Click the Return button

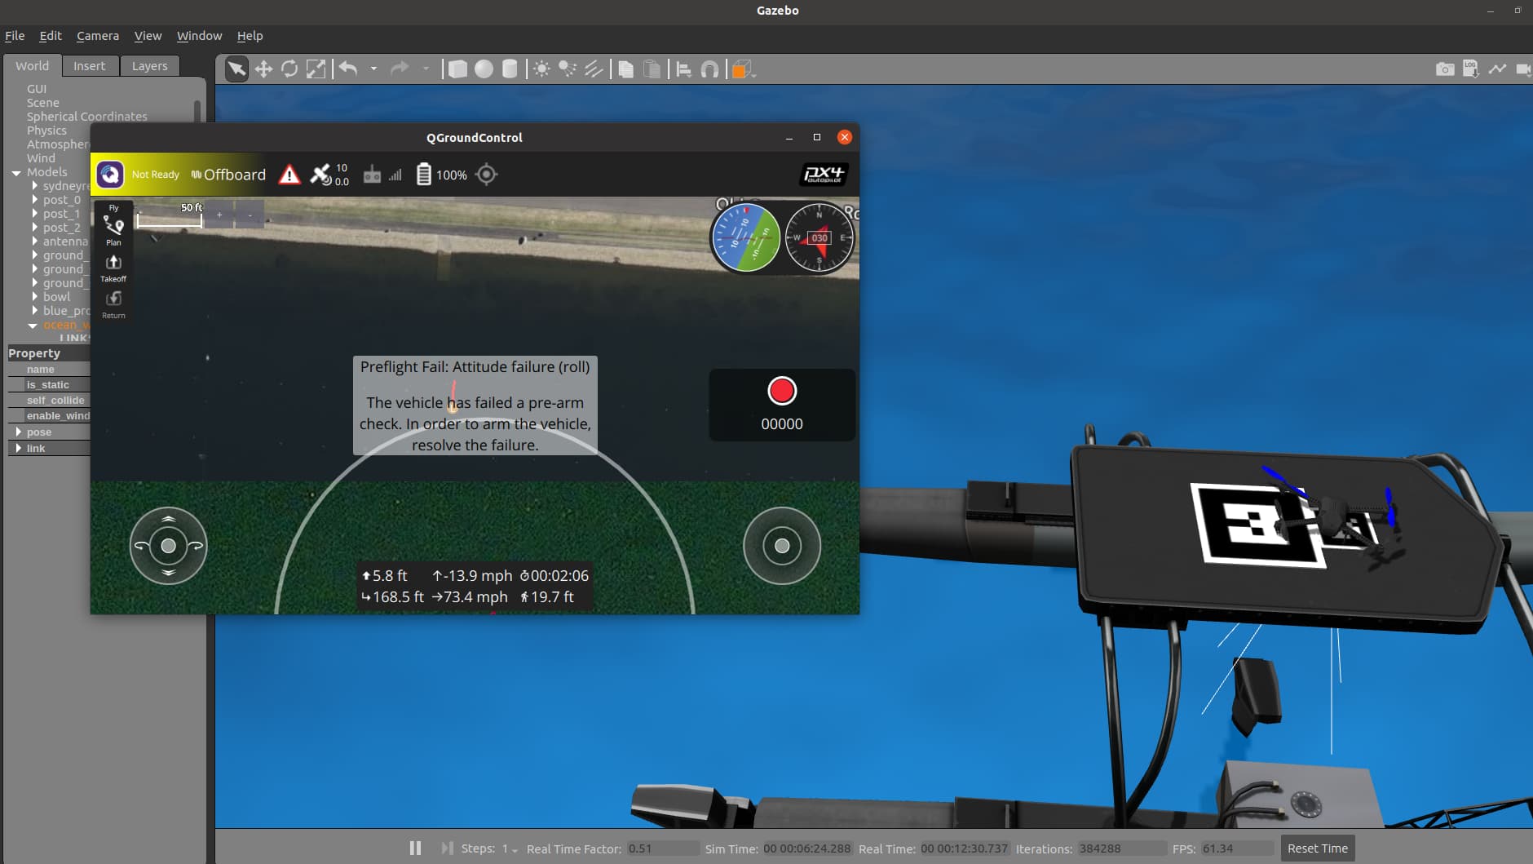[x=113, y=304]
